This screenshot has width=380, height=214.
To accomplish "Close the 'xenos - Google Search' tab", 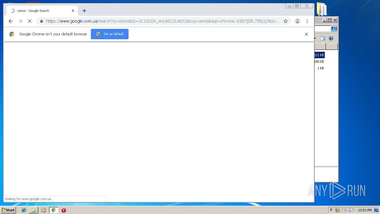I will (x=73, y=11).
